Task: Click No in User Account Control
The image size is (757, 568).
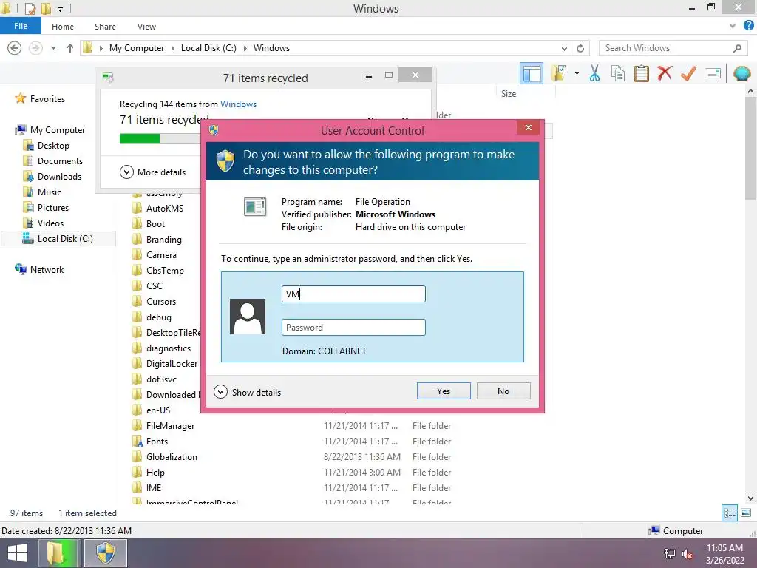Action: tap(503, 390)
